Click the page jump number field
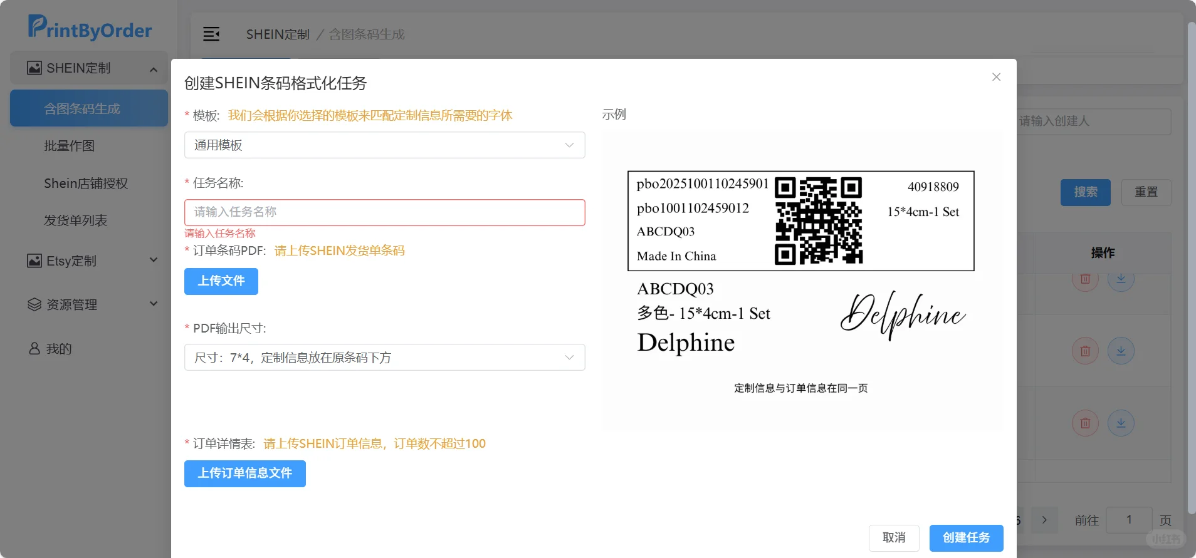The image size is (1196, 558). click(1129, 520)
